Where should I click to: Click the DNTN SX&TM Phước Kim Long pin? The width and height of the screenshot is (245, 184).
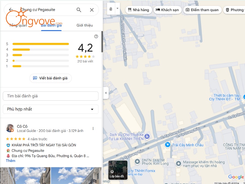(x=137, y=162)
